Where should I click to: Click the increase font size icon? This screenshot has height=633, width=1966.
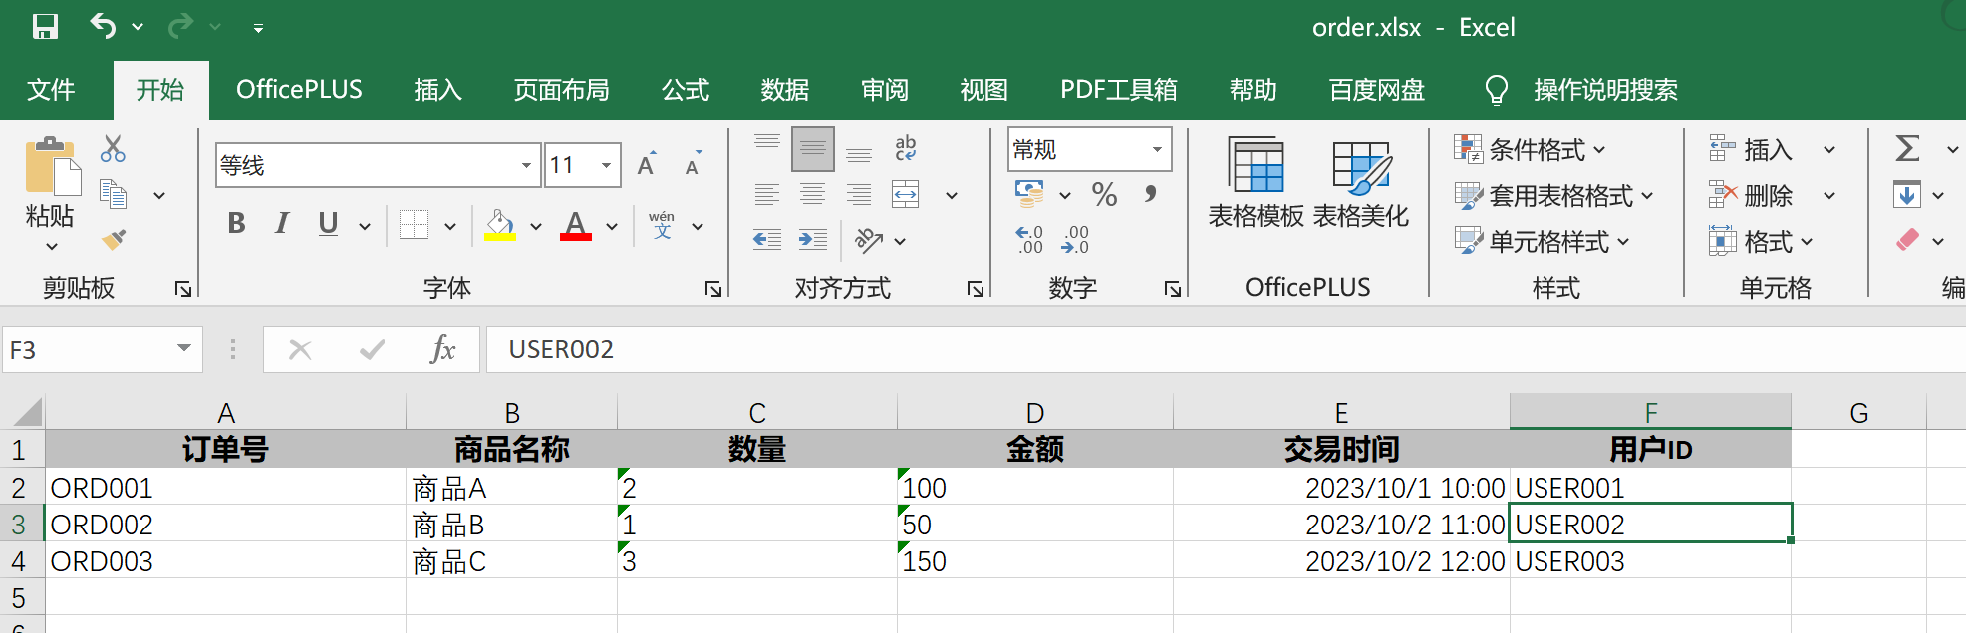[647, 164]
